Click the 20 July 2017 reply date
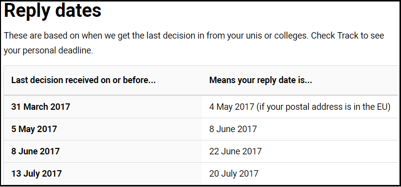This screenshot has height=187, width=401. coord(234,174)
